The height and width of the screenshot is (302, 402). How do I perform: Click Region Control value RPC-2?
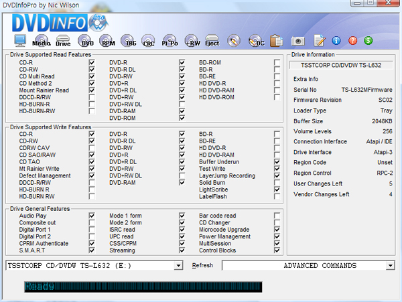[385, 173]
